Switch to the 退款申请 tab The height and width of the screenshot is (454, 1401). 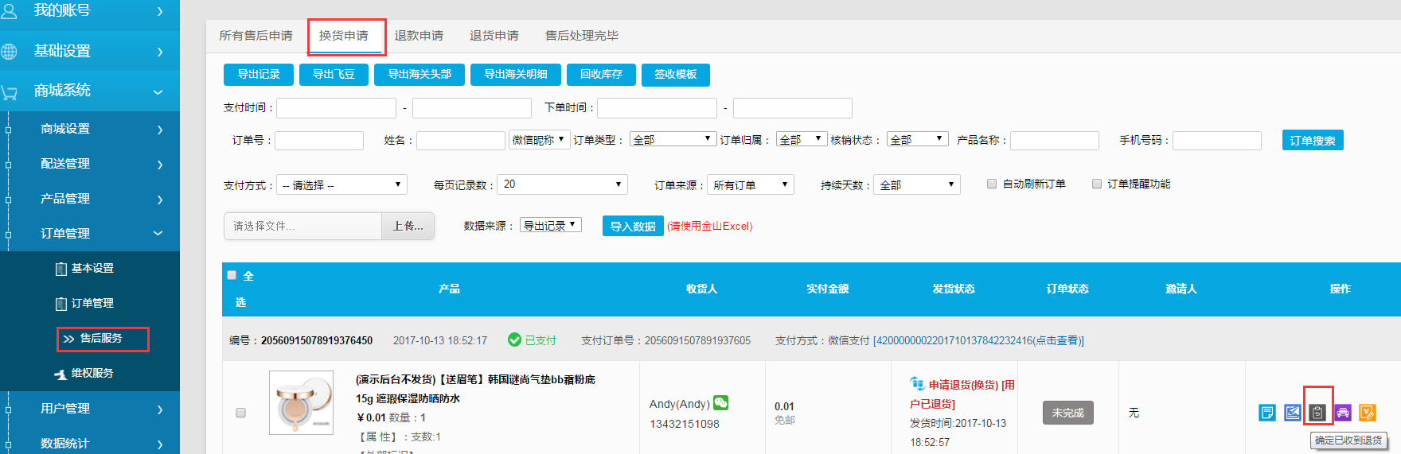point(419,36)
